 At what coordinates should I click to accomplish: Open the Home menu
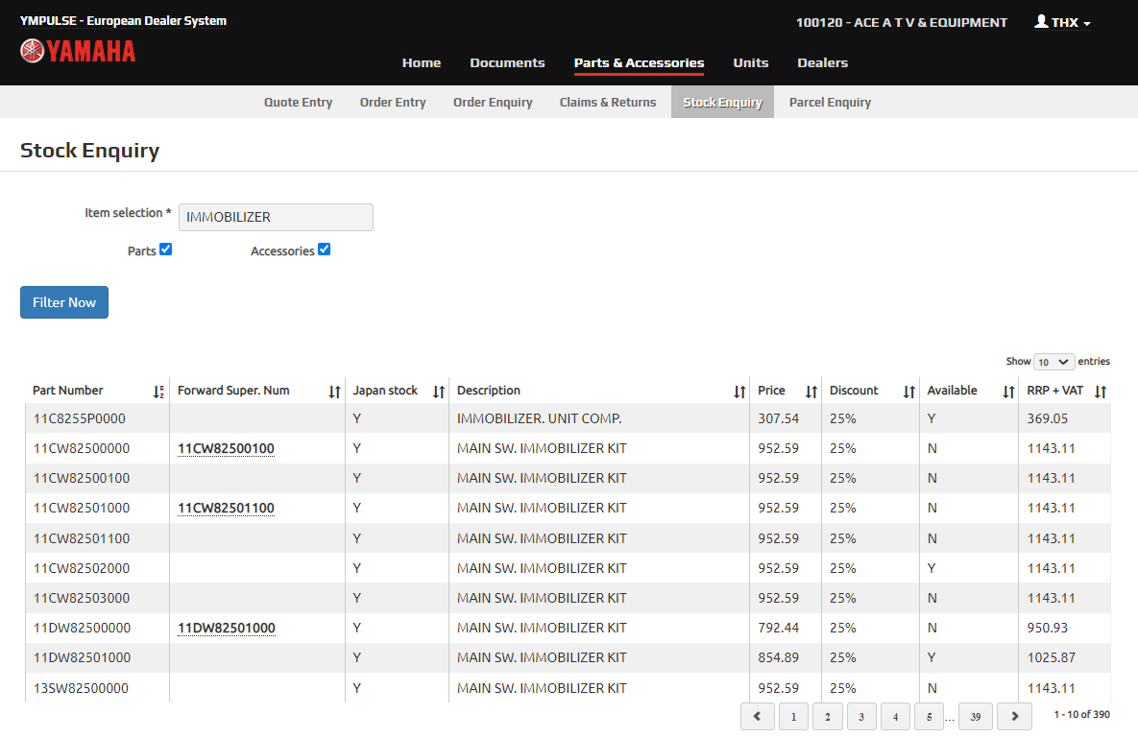point(422,63)
